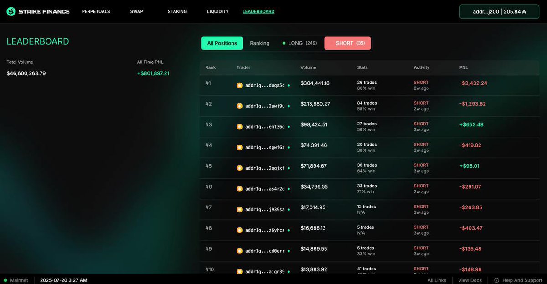
Task: Switch to the Ranking tab
Action: (260, 43)
